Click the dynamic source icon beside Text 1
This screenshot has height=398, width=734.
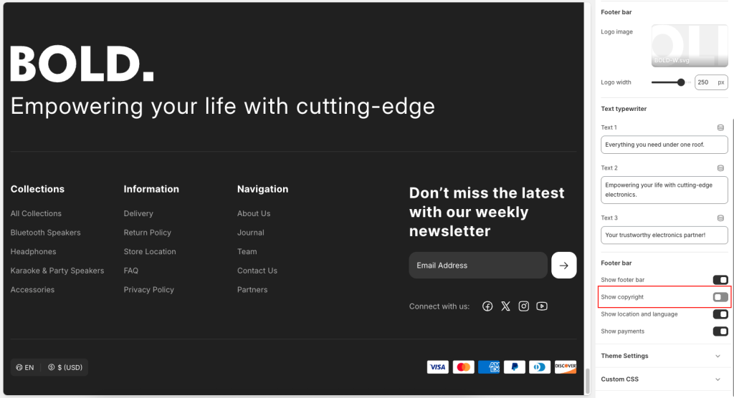[x=720, y=127]
